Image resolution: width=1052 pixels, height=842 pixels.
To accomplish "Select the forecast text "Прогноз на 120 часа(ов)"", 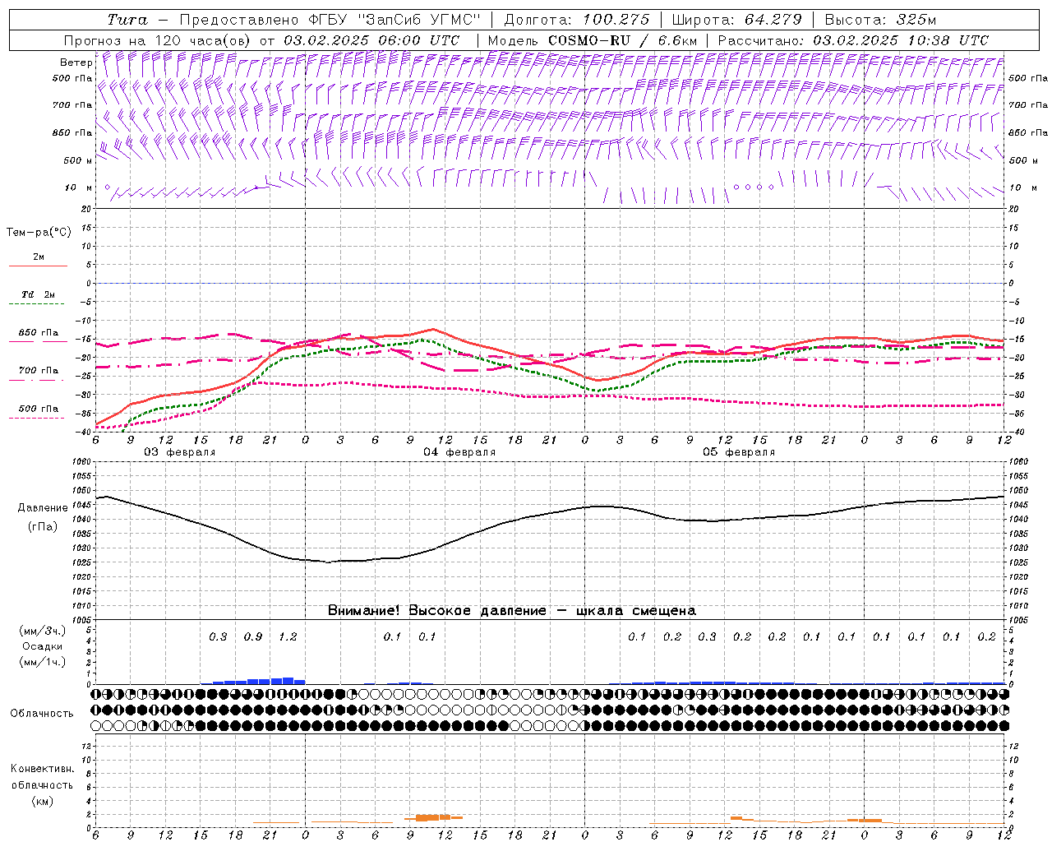I will point(158,40).
